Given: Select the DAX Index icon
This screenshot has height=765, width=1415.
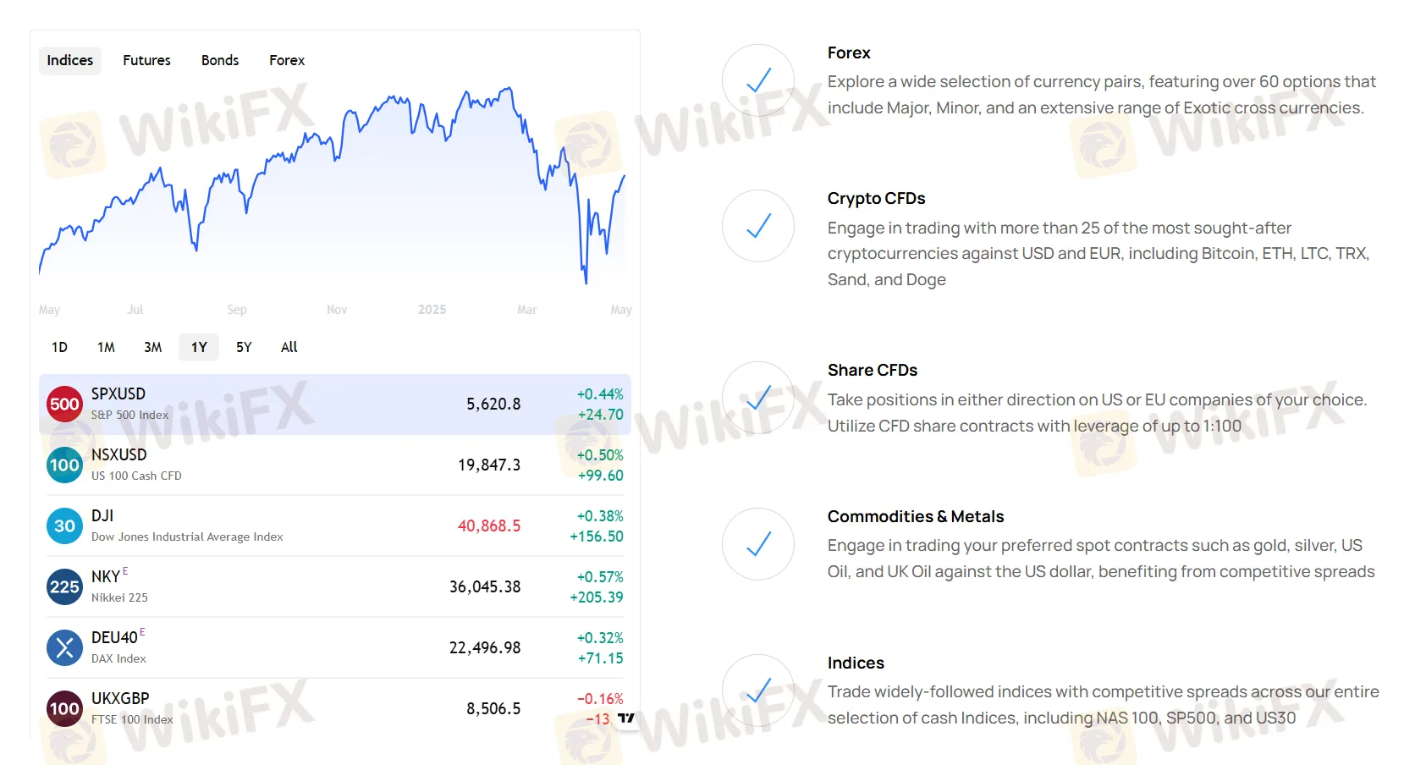Looking at the screenshot, I should [63, 647].
